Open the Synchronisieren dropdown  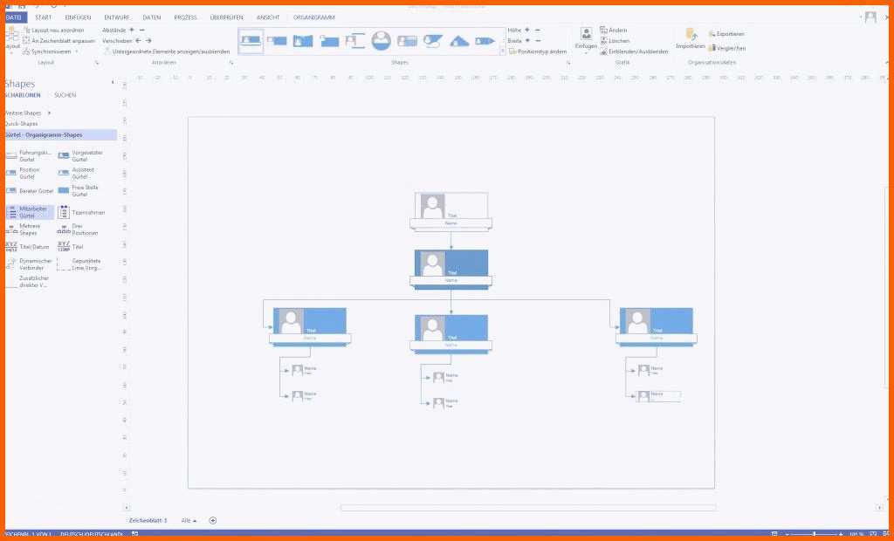(x=50, y=51)
